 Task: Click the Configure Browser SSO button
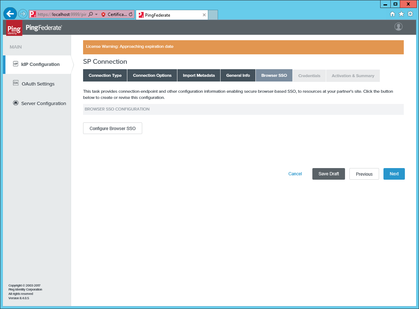(x=112, y=128)
